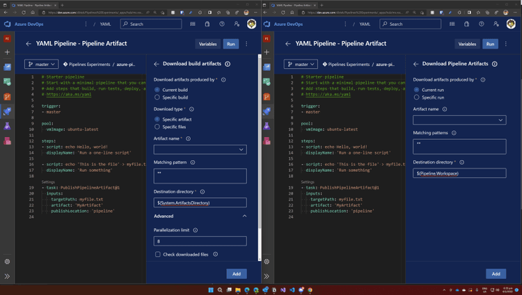Image resolution: width=522 pixels, height=295 pixels.
Task: Click Parallelization limit input field
Action: pyautogui.click(x=200, y=241)
